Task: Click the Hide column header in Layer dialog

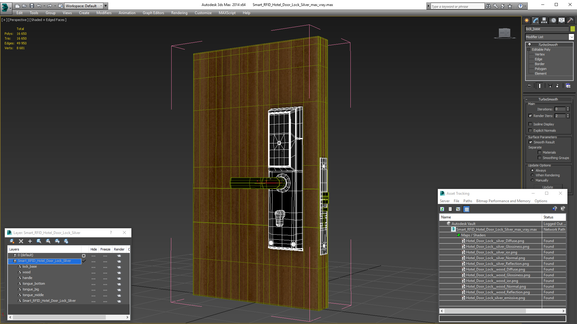Action: 93,249
